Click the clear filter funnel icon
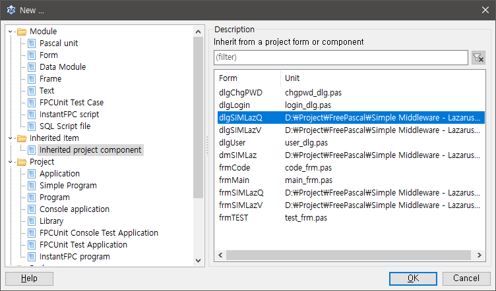Viewport: 496px width, 291px height. pyautogui.click(x=479, y=58)
